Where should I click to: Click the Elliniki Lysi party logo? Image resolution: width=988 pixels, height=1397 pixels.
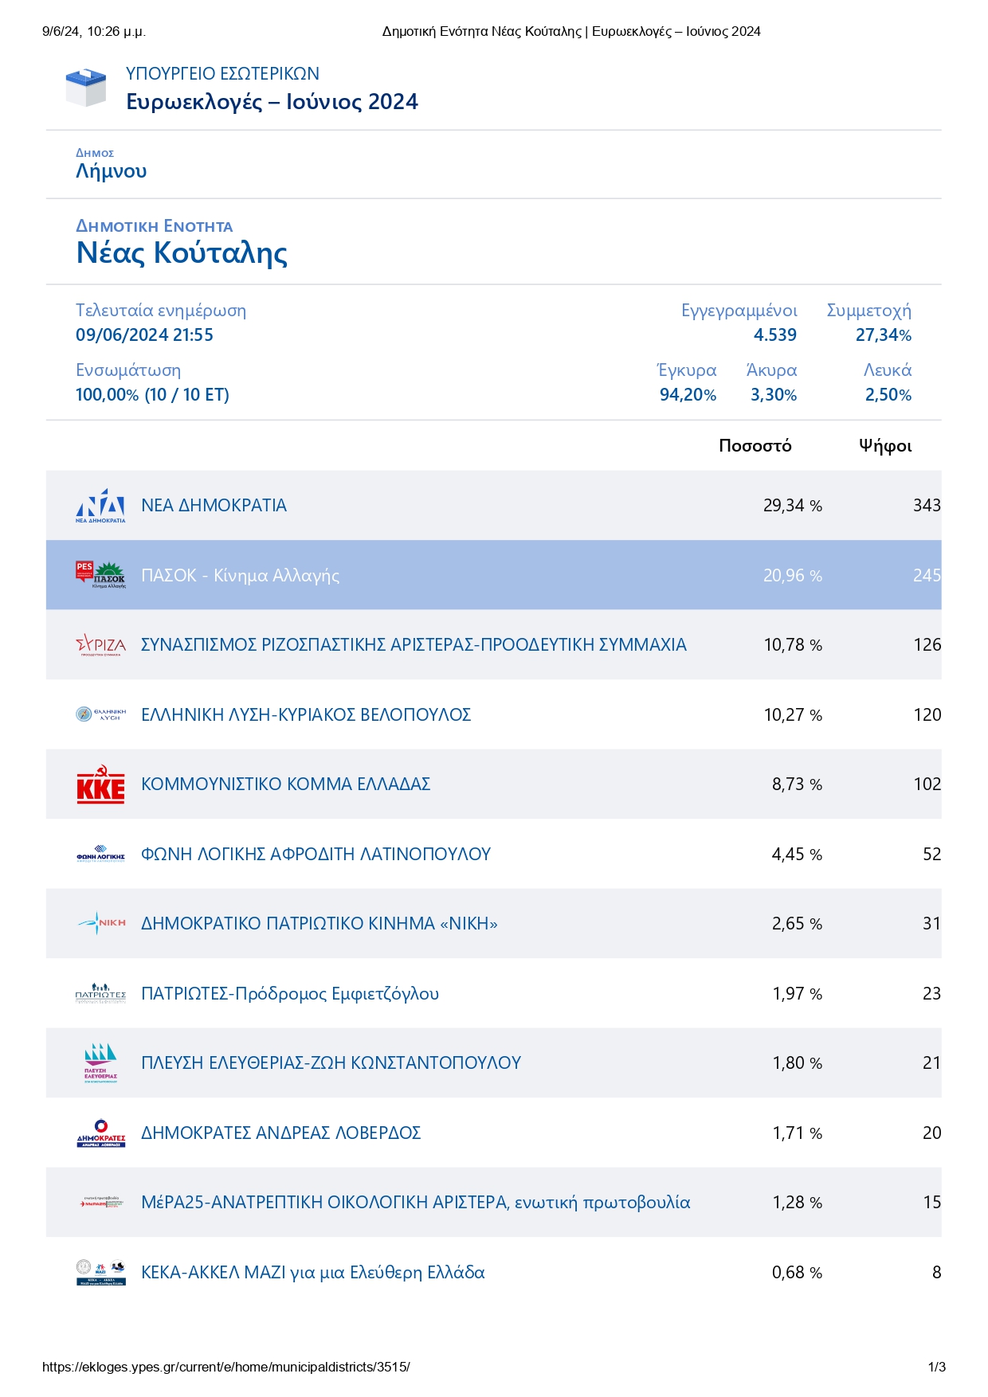[x=100, y=714]
